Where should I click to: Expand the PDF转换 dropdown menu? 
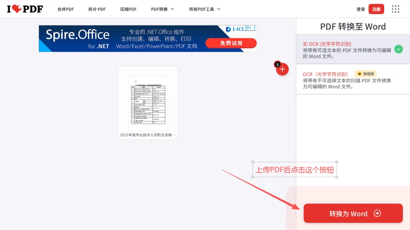[x=162, y=9]
